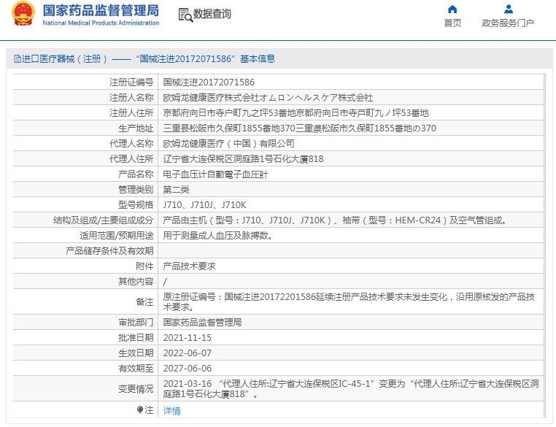Click the 审批部门 label
Screen dimensions: 556x427
click(x=136, y=322)
